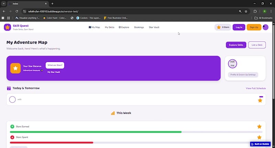Click the This Week bar chart icon
This screenshot has width=275, height=148.
tap(113, 113)
